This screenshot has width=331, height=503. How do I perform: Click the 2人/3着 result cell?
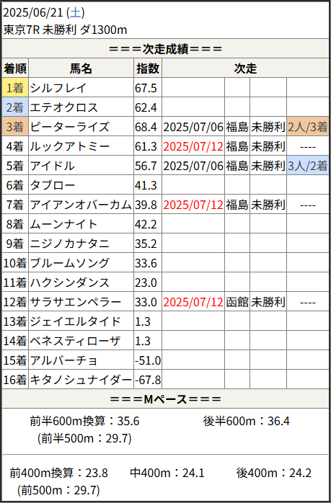pyautogui.click(x=308, y=127)
